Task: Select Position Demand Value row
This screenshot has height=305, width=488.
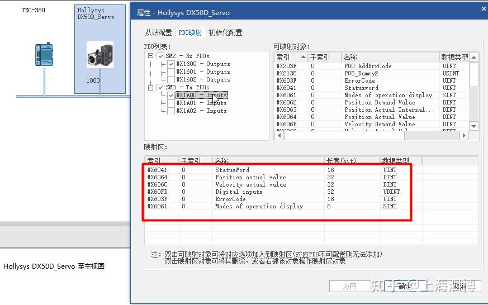Action: 372,102
